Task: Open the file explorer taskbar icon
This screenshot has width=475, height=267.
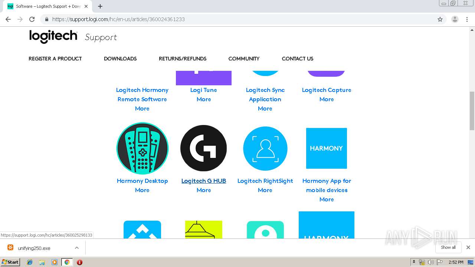Action: coord(42,262)
